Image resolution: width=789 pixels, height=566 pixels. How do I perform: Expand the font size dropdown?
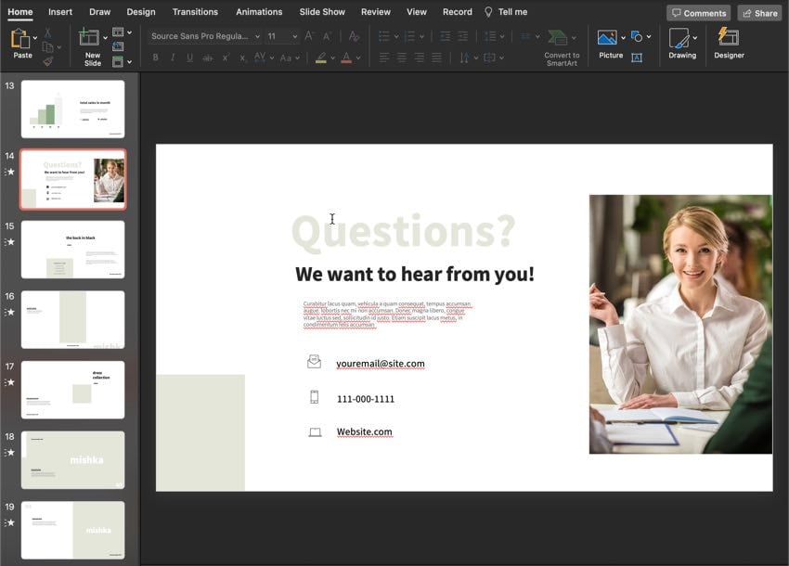tap(294, 36)
